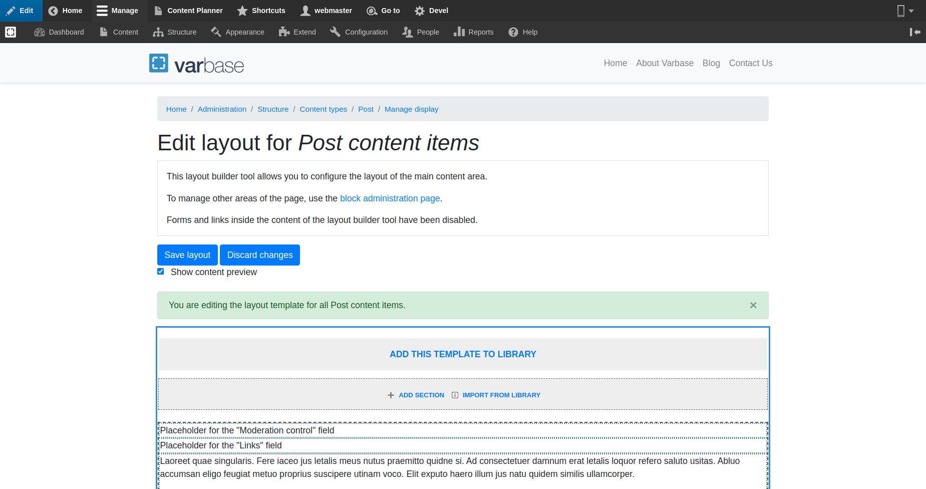Open the Devel gear menu
This screenshot has width=926, height=489.
(x=431, y=11)
